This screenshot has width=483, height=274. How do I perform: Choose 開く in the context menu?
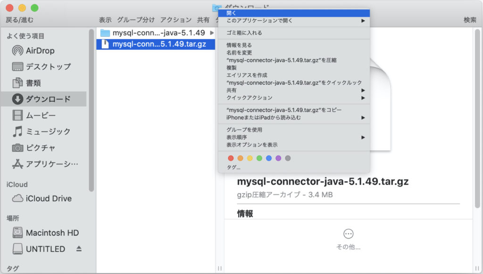pos(294,13)
